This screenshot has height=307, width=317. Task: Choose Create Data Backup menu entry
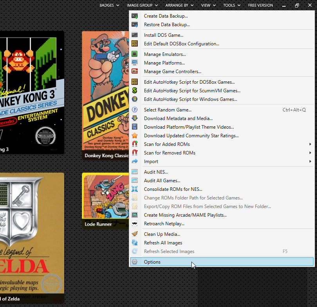(222, 16)
